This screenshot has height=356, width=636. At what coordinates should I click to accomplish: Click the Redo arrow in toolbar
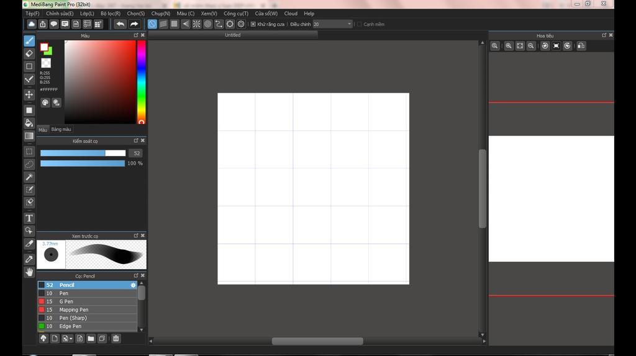pyautogui.click(x=134, y=24)
